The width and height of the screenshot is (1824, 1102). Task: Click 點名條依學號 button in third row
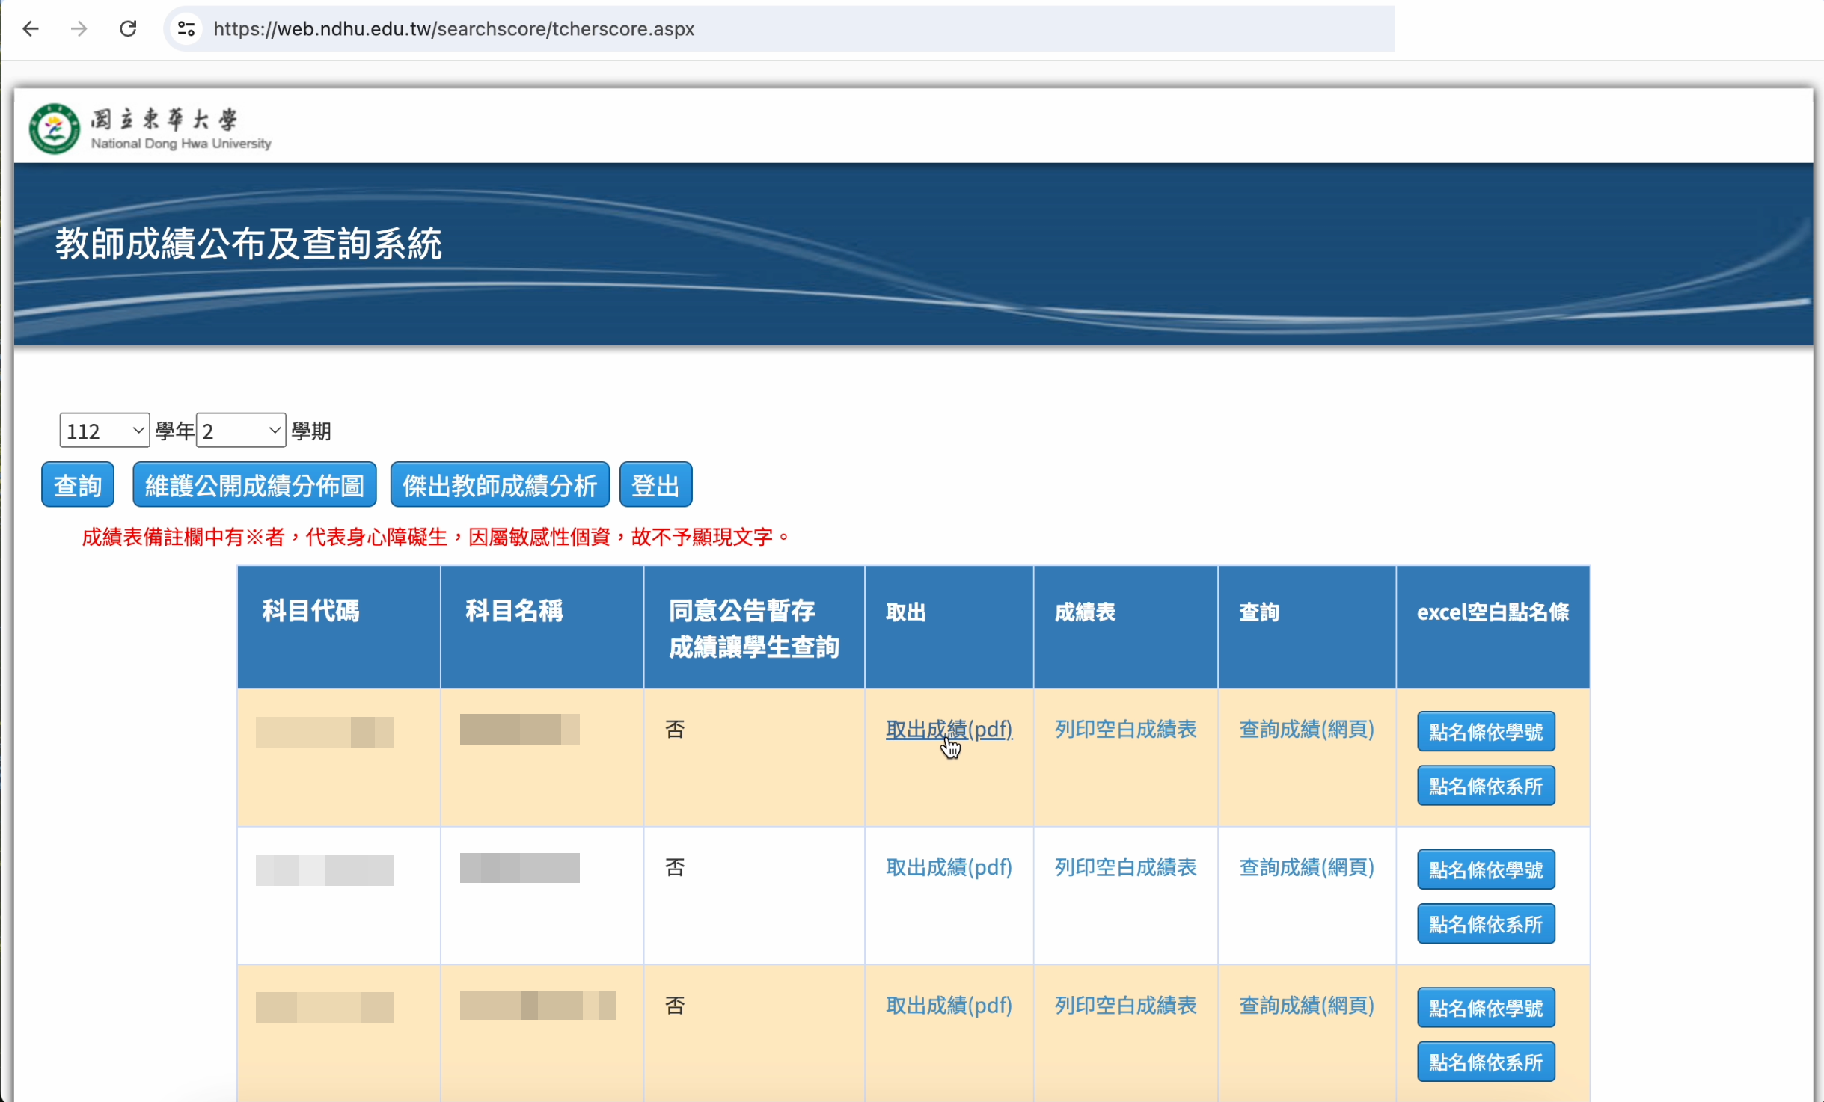(1486, 1008)
